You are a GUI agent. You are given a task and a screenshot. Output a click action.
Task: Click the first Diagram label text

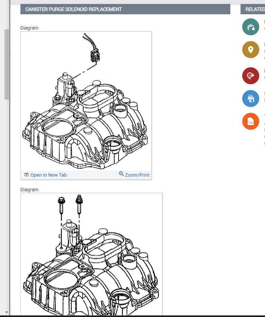tap(29, 28)
